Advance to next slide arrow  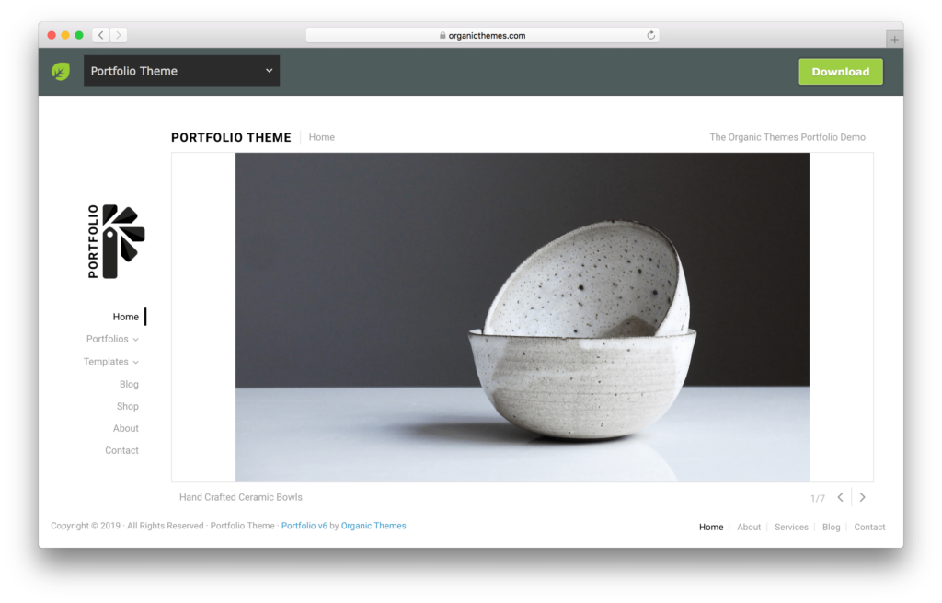click(863, 497)
